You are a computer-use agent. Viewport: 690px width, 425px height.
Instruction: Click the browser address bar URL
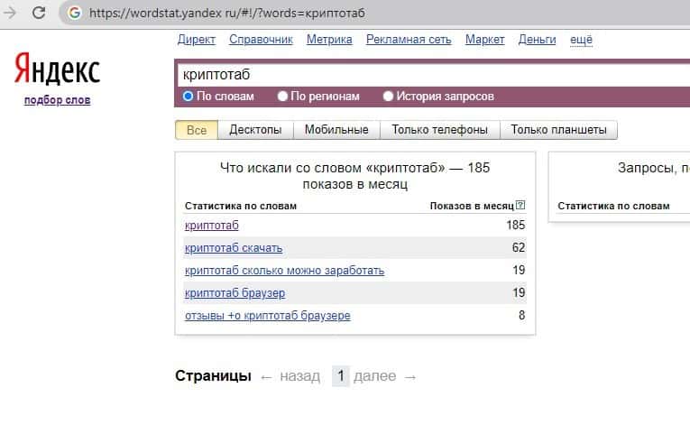(x=226, y=14)
